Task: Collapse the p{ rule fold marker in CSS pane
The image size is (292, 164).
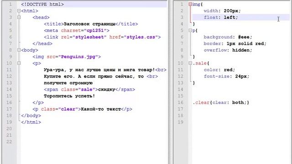Action: (190, 31)
